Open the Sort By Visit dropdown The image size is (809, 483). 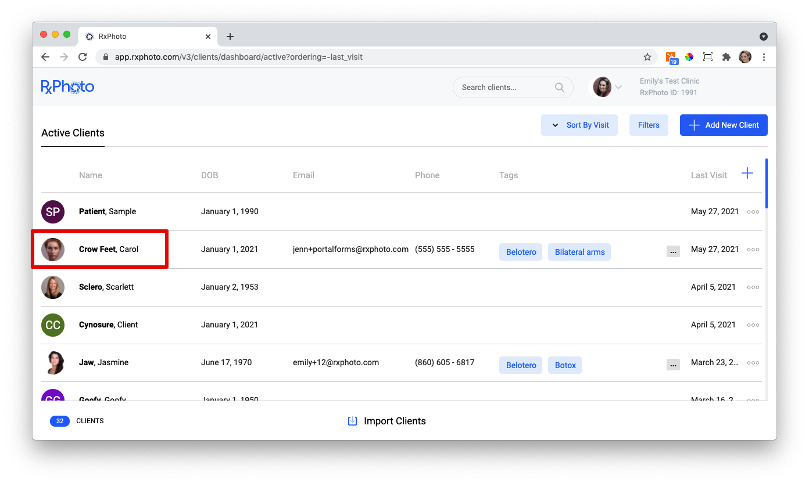click(579, 125)
